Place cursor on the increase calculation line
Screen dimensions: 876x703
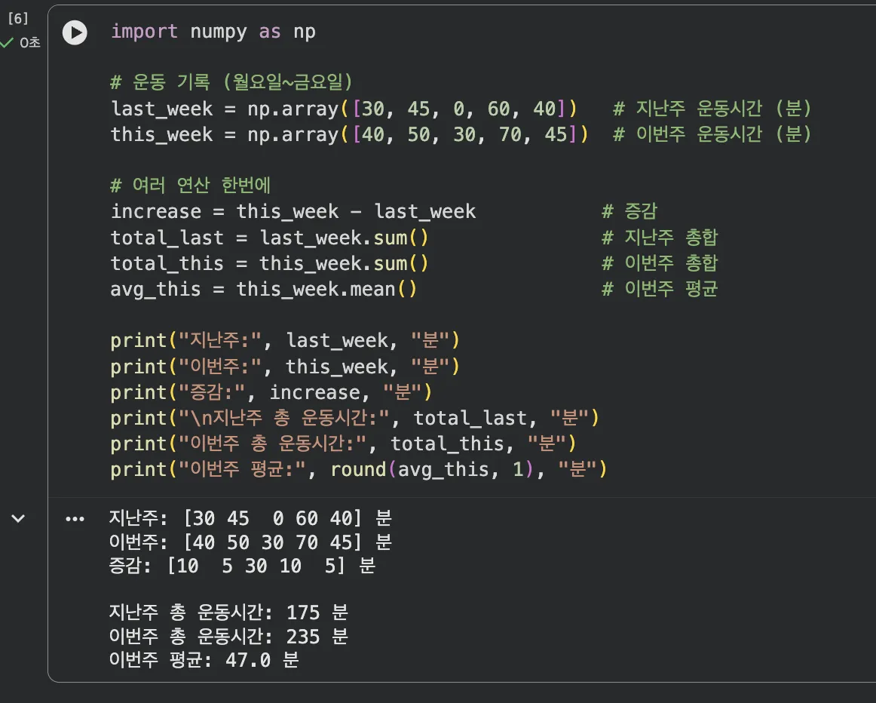[293, 211]
